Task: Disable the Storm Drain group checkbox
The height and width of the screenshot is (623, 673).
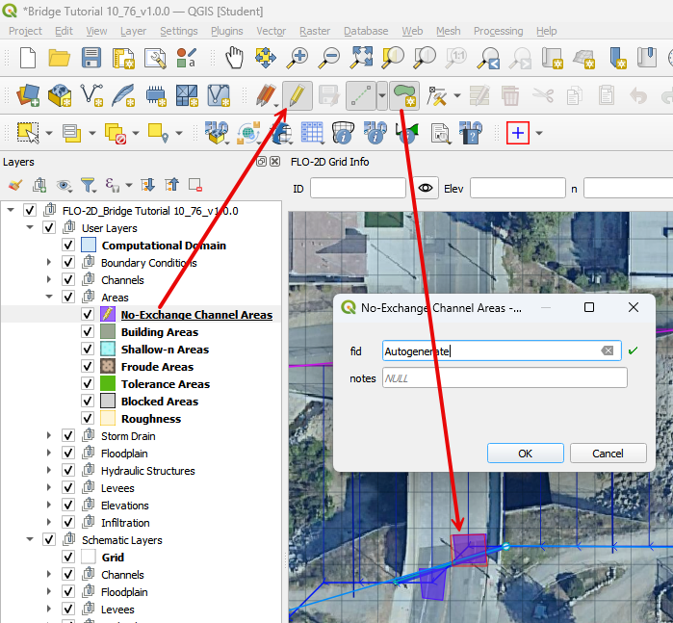Action: pyautogui.click(x=68, y=436)
